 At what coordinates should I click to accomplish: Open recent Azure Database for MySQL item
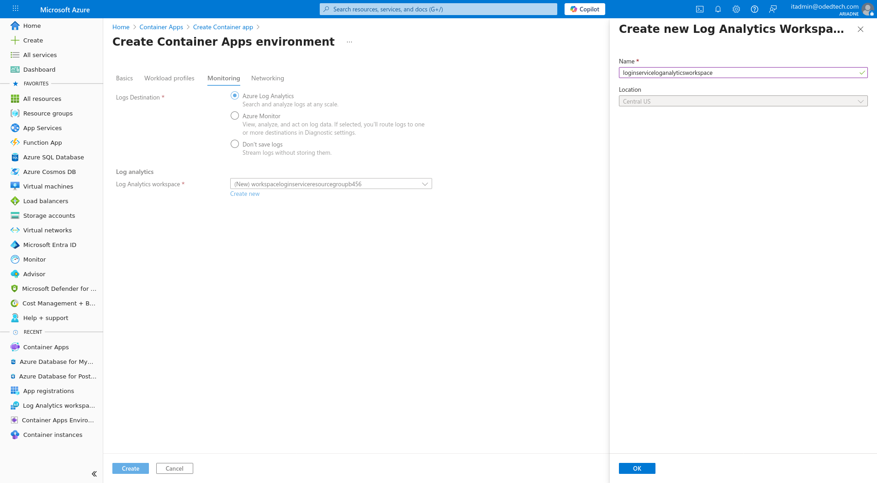pos(52,362)
